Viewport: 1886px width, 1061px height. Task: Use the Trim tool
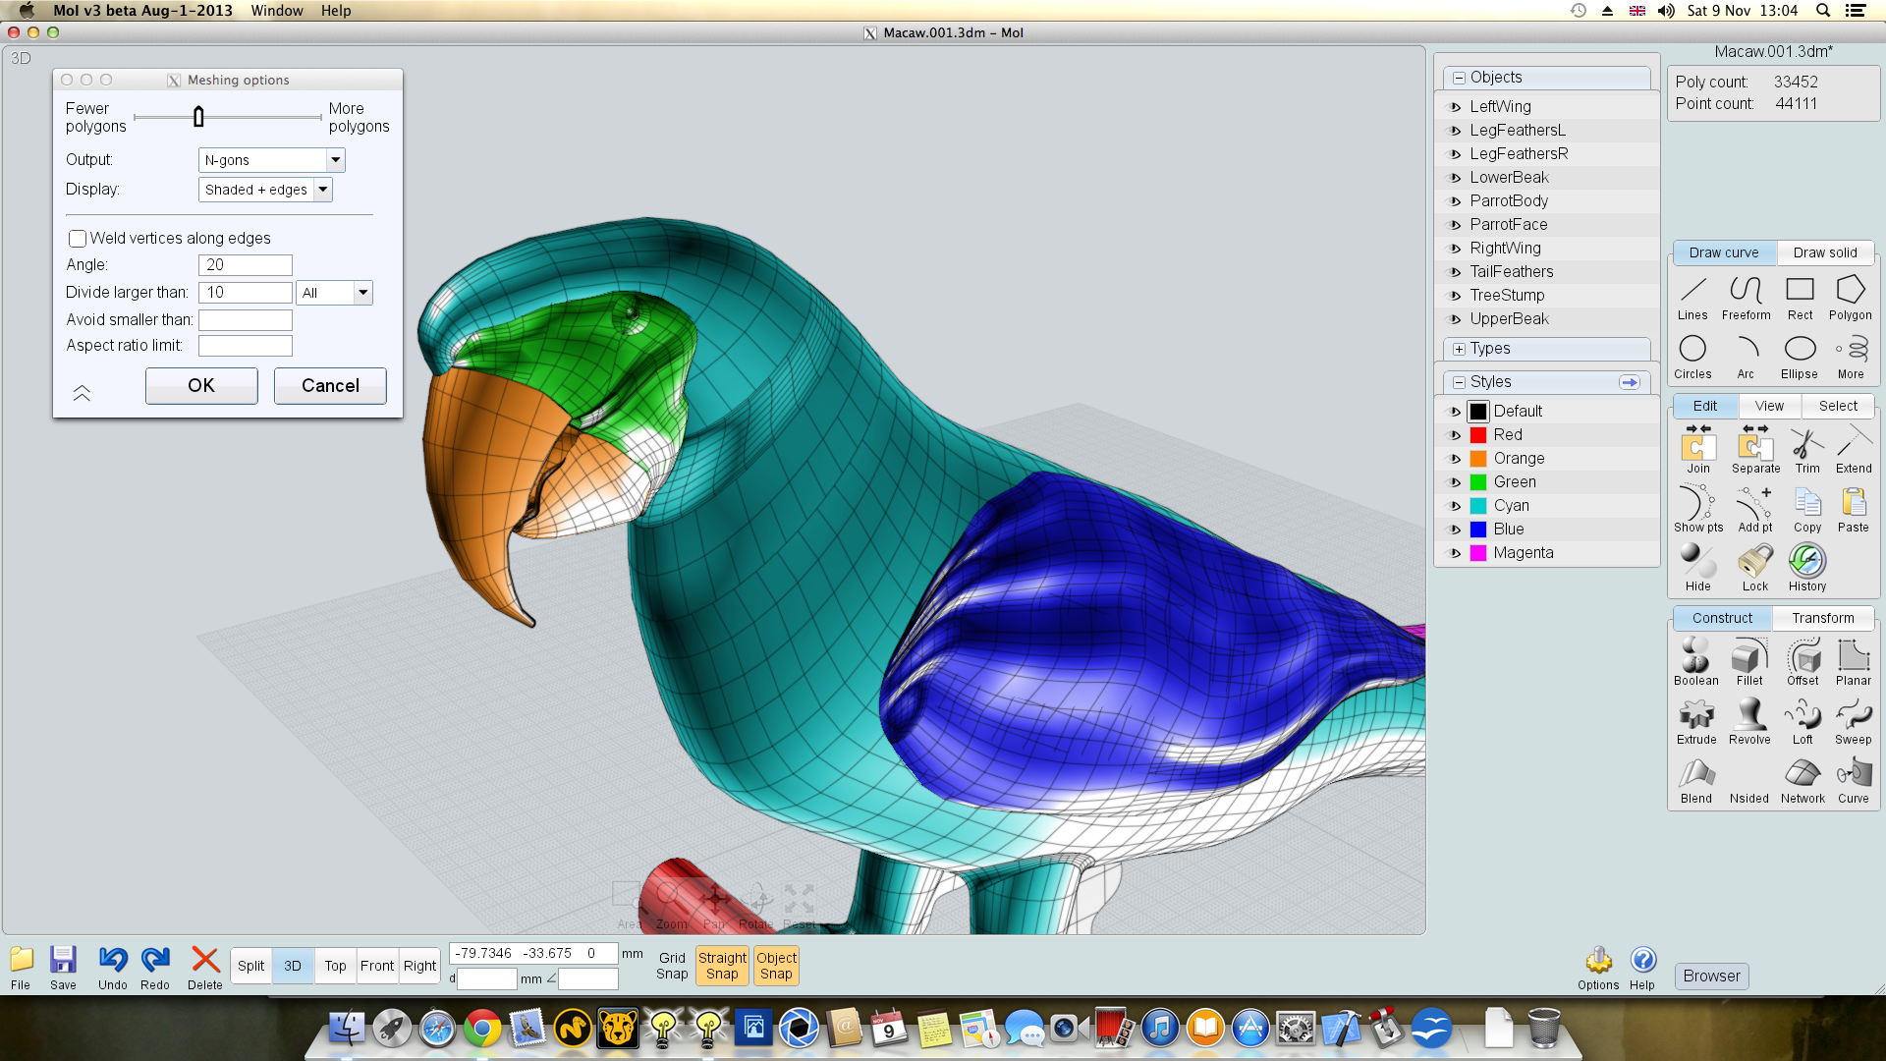click(1807, 451)
